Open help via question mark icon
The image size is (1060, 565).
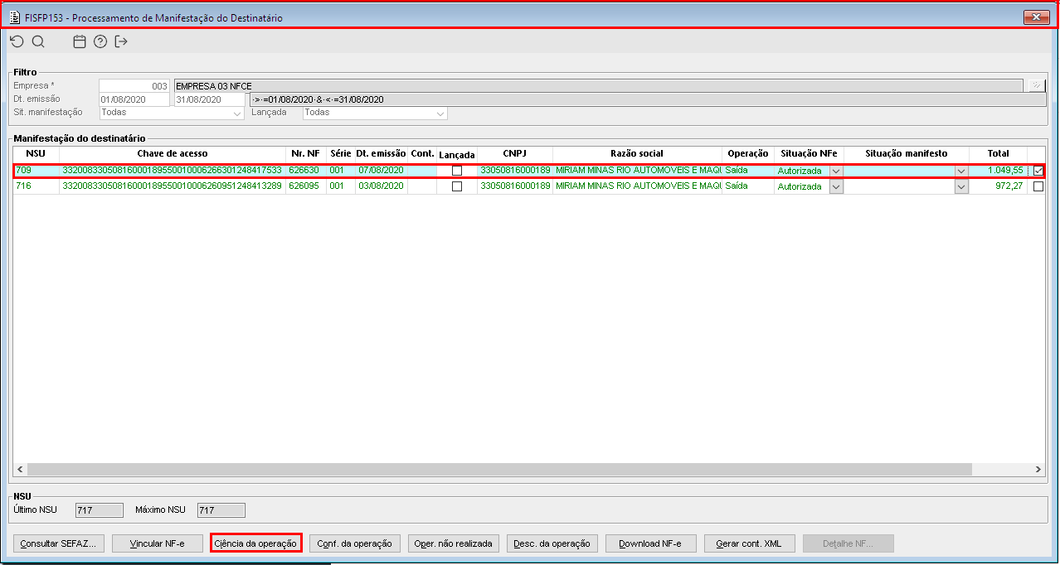pyautogui.click(x=100, y=41)
